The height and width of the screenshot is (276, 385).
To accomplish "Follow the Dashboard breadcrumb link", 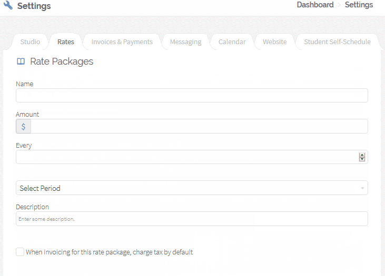I will click(x=315, y=5).
